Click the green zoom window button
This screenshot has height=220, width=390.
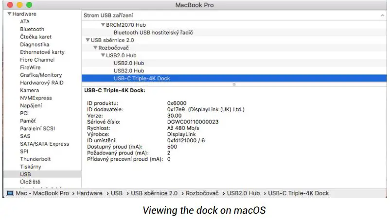tap(29, 5)
